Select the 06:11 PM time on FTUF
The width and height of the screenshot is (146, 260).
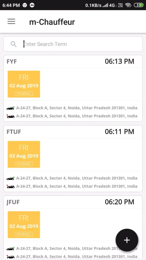tap(119, 132)
